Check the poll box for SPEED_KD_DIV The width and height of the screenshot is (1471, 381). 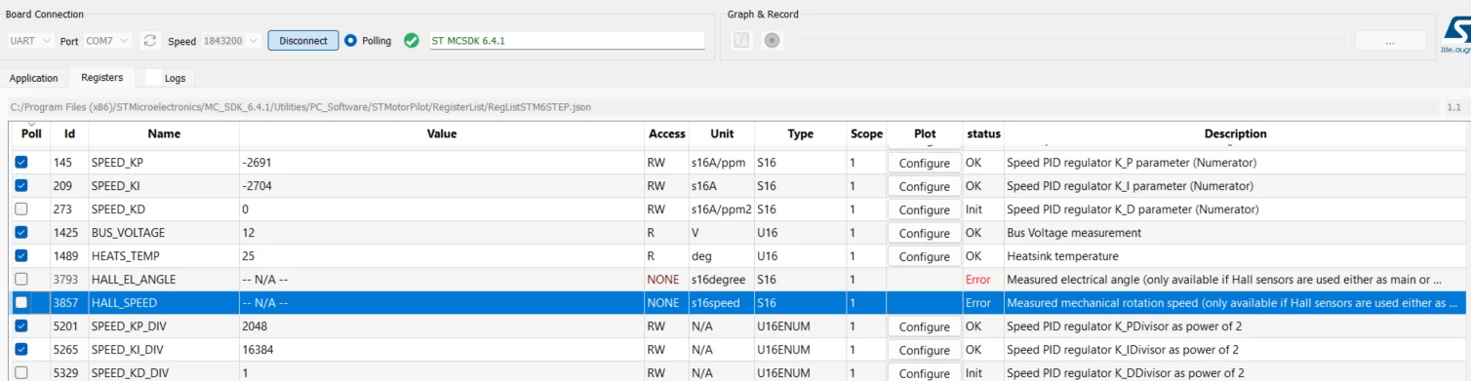tap(21, 372)
